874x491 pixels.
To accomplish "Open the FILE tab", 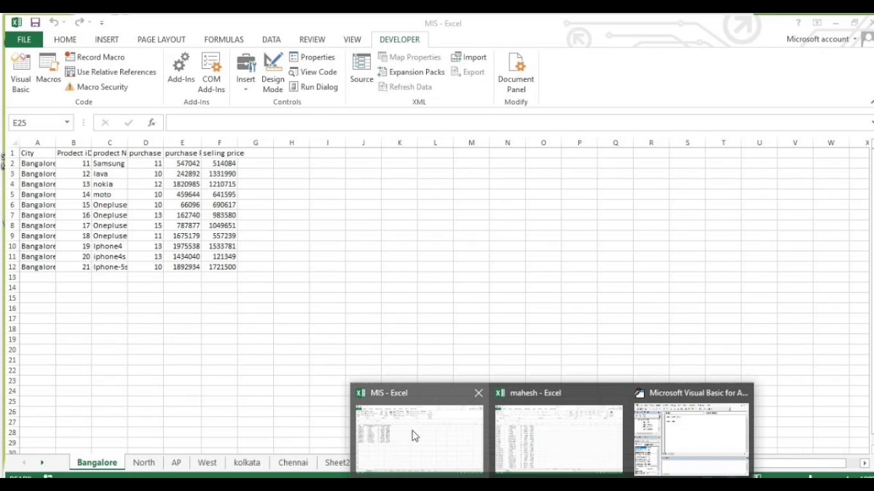I will 24,40.
